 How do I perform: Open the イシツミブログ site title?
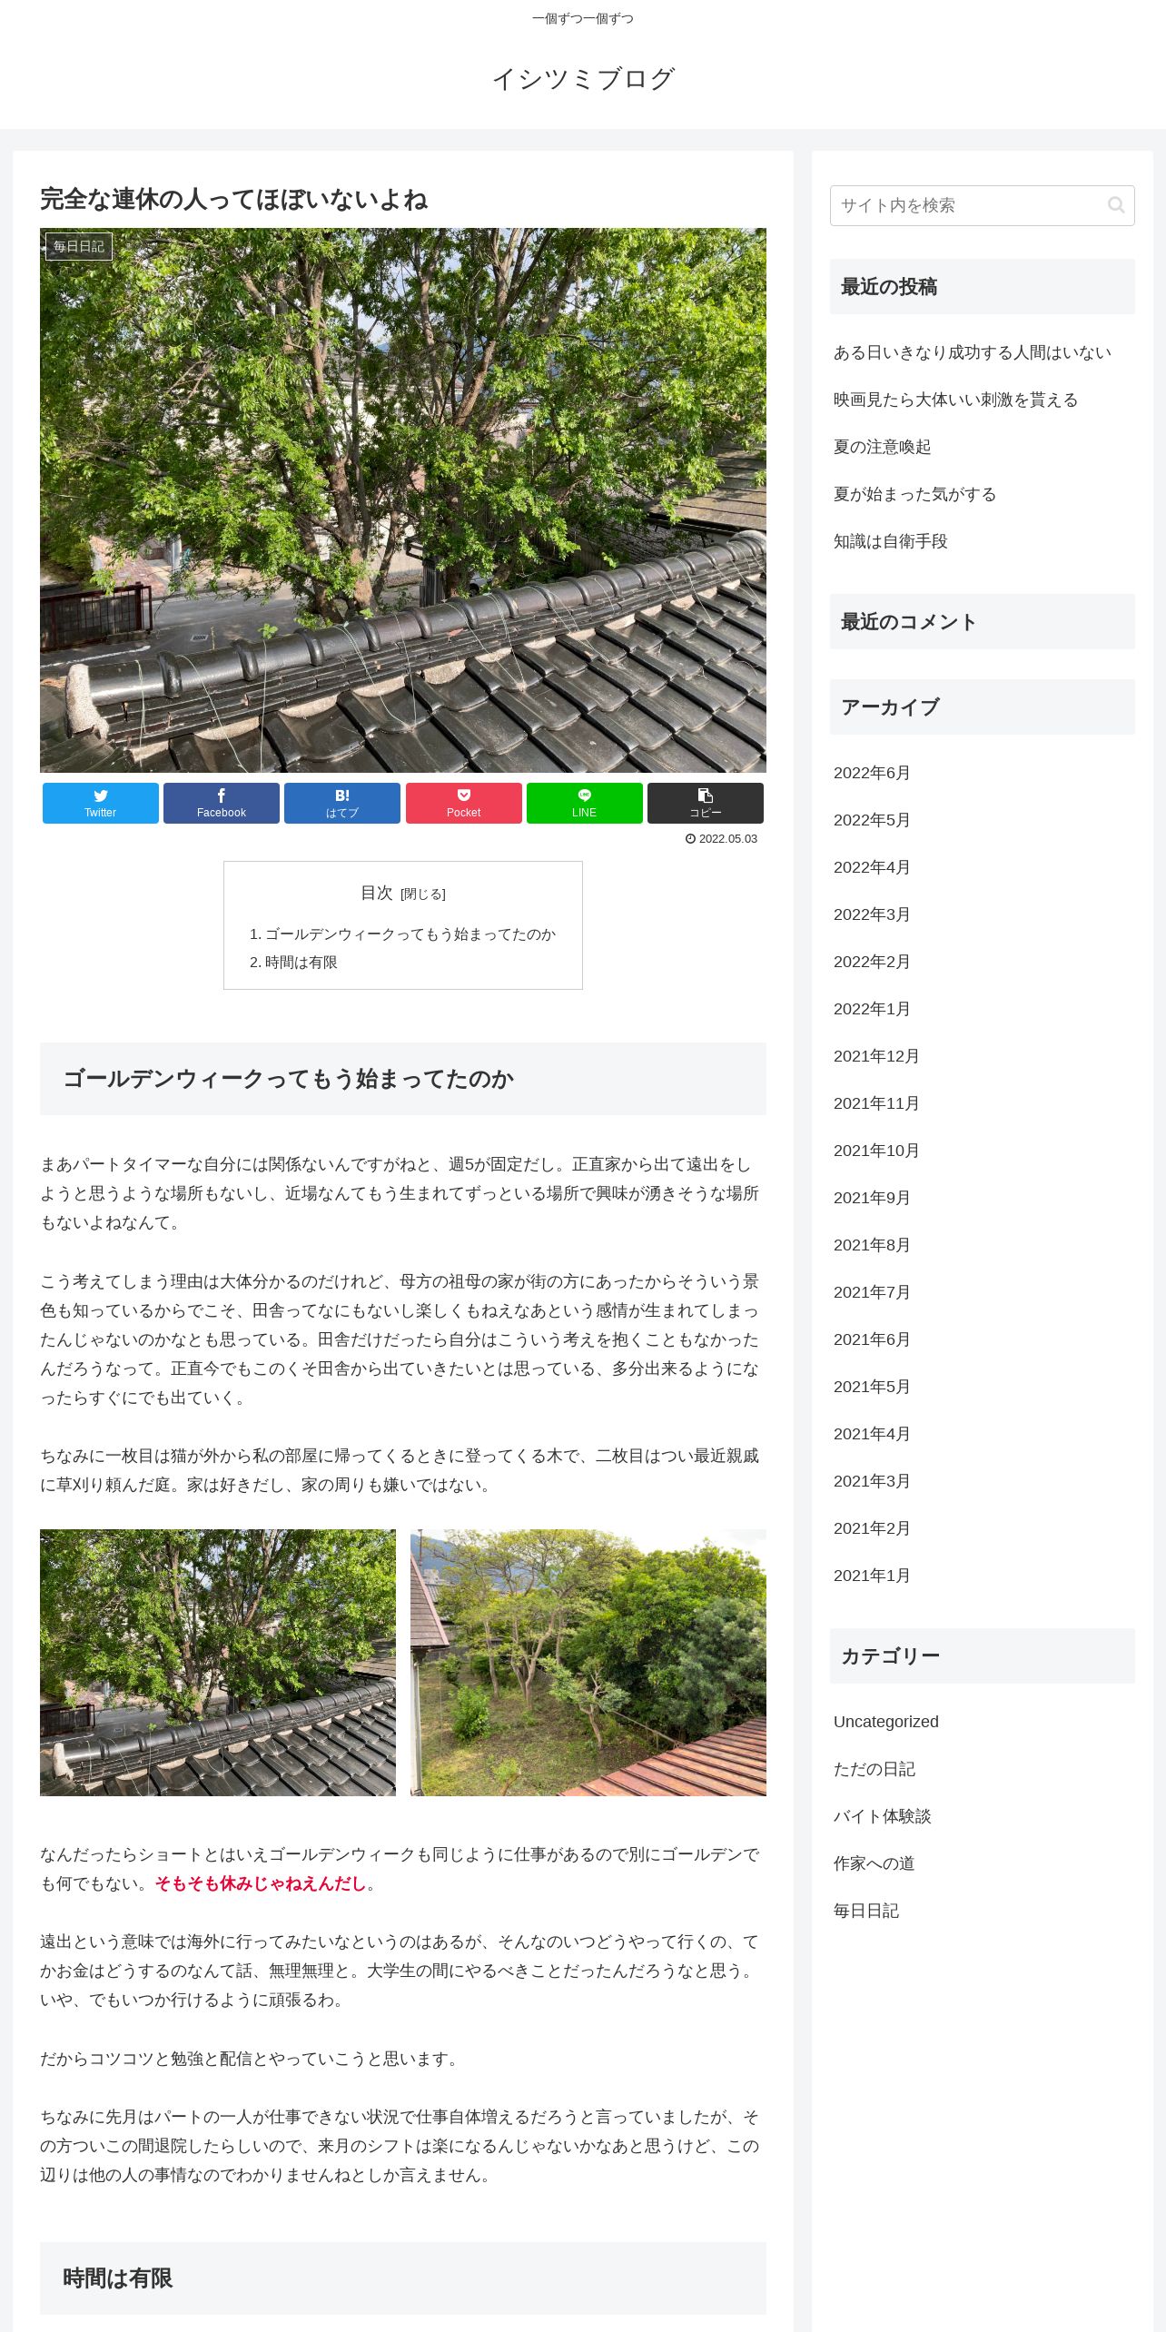click(583, 79)
